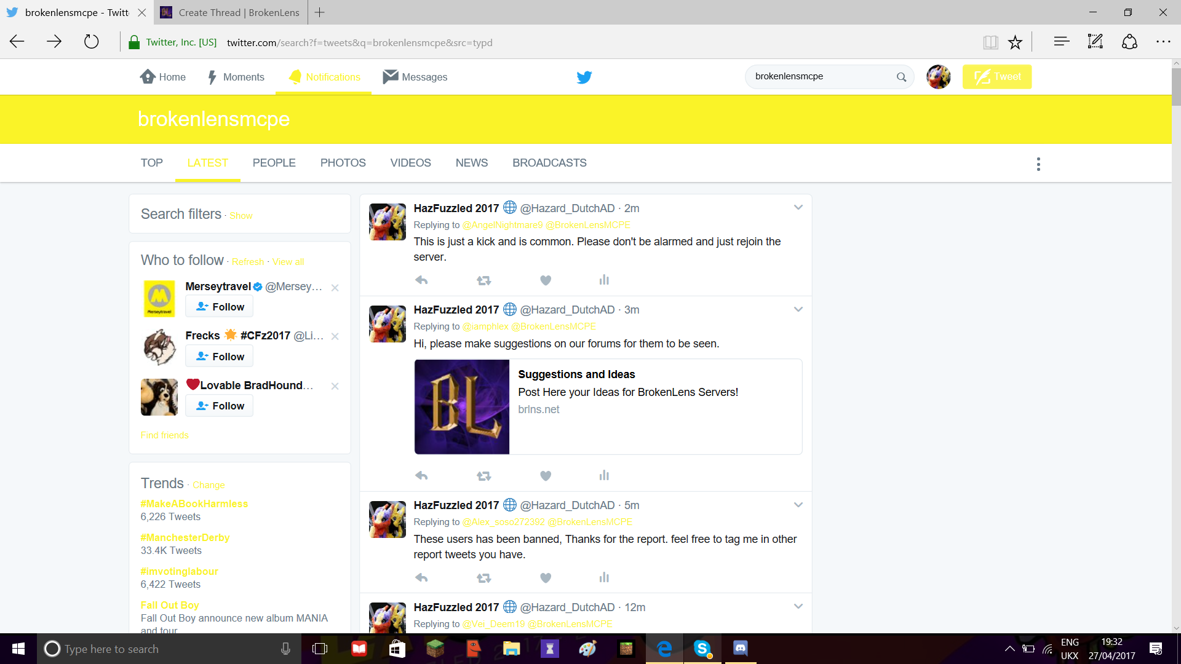Image resolution: width=1181 pixels, height=664 pixels.
Task: Open Edge reading view icon
Action: tap(990, 42)
